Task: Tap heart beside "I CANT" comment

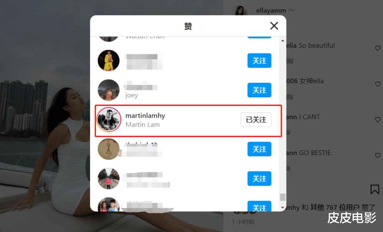Action: pos(378,119)
